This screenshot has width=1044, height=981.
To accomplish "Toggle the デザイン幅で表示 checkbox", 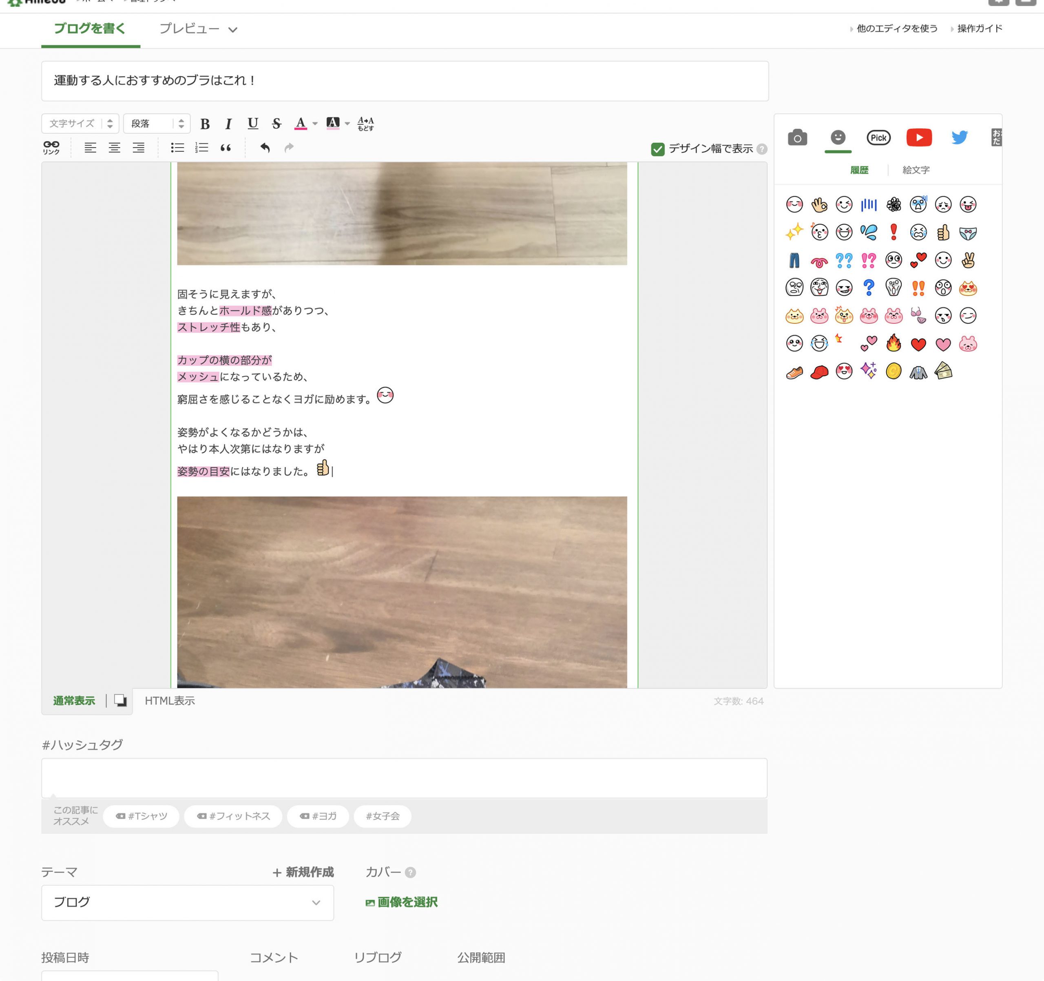I will 657,149.
